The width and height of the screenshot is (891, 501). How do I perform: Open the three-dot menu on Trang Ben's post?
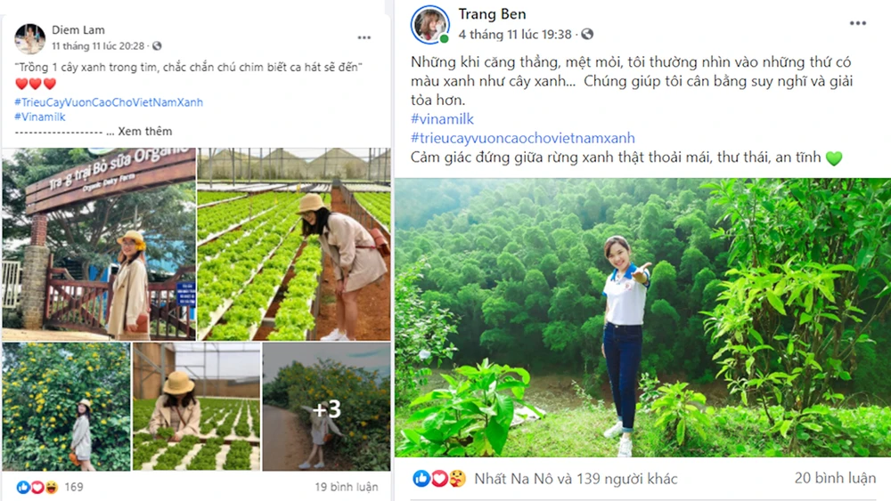[857, 23]
